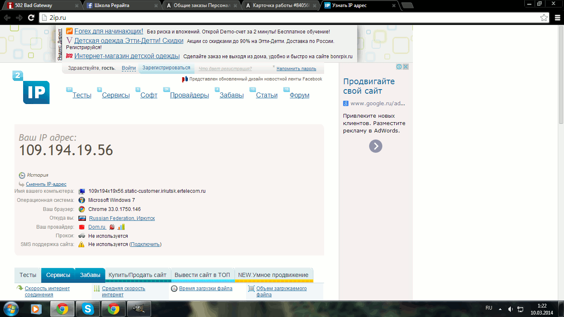Select the NEW.Умное продвижение tab
Viewport: 564px width, 317px height.
coord(273,275)
